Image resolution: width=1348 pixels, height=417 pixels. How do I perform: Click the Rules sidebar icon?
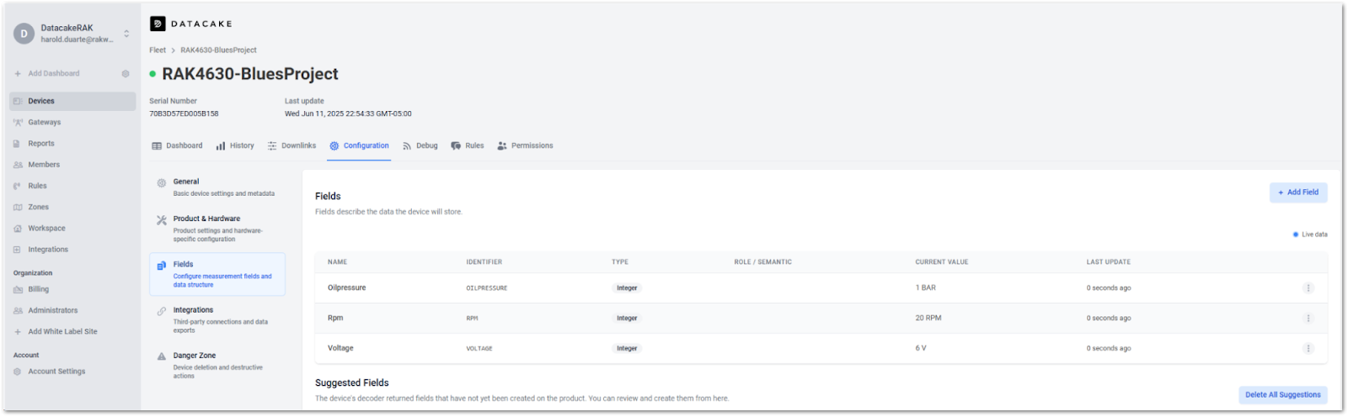coord(17,186)
